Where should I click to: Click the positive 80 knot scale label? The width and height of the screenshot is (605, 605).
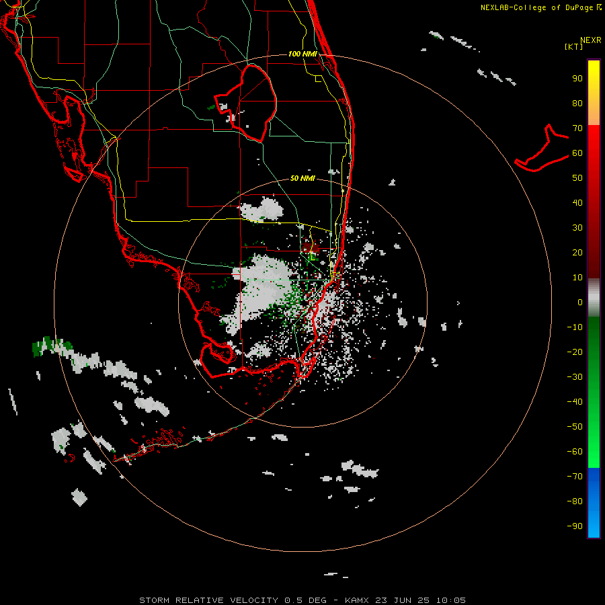[x=577, y=103]
